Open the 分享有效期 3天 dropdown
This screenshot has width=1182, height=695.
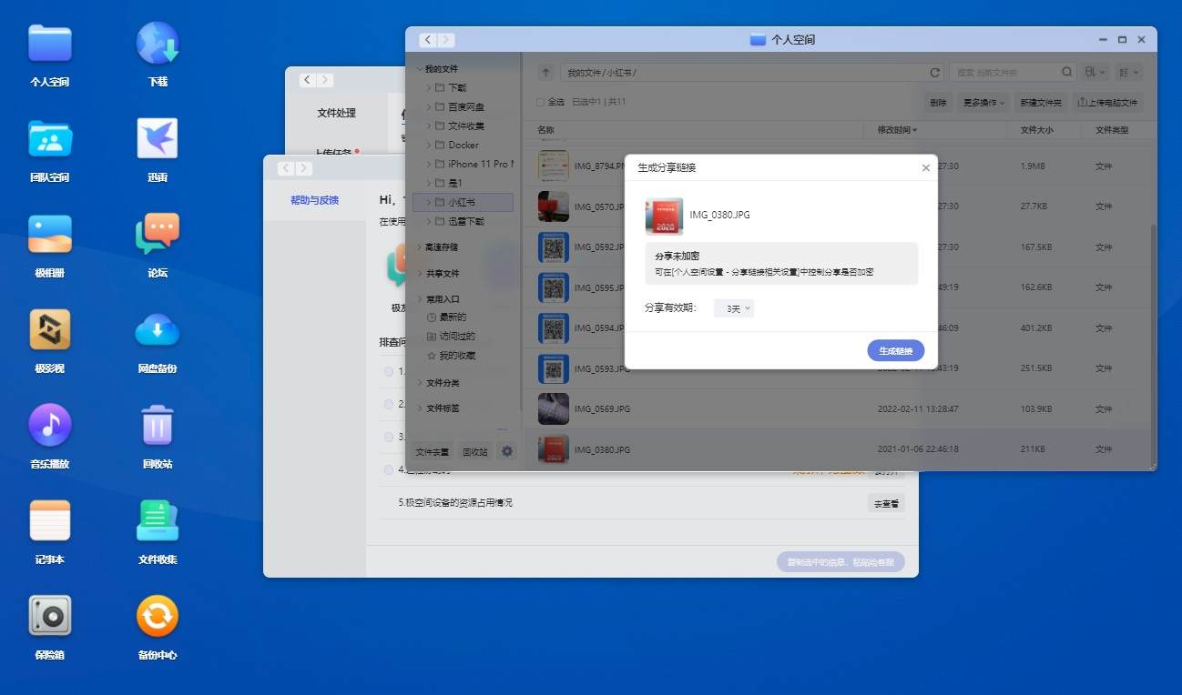733,308
